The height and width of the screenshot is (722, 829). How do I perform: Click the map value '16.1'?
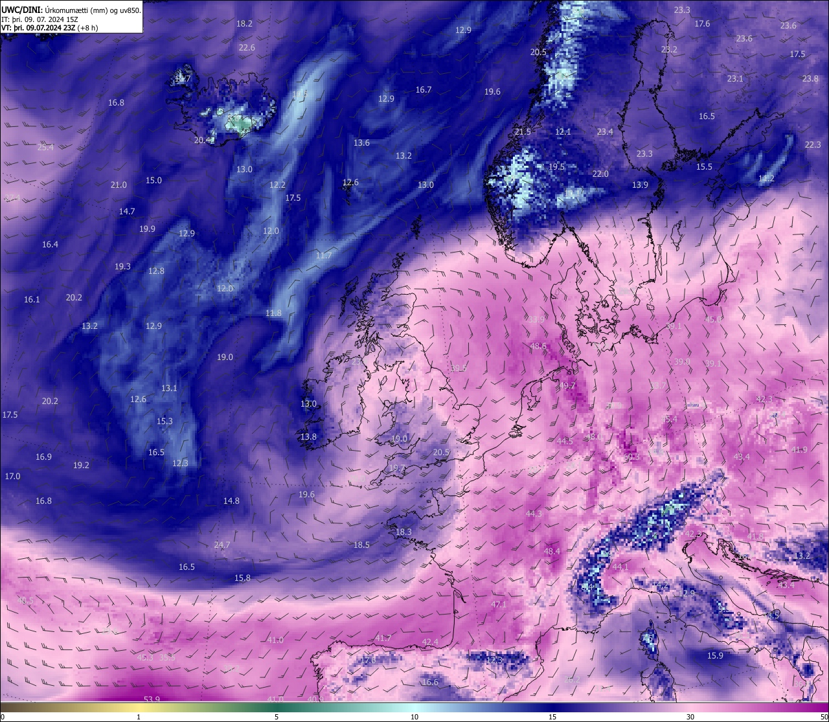tap(32, 299)
